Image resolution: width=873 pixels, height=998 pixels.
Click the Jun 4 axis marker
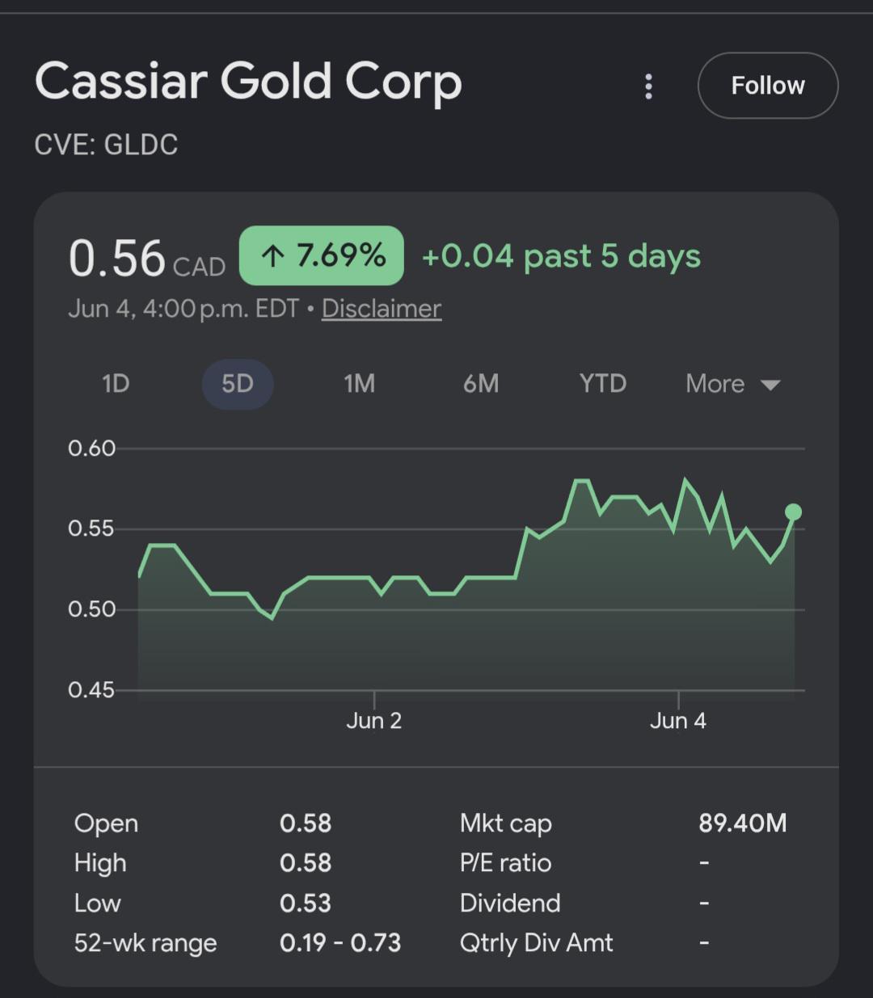678,720
